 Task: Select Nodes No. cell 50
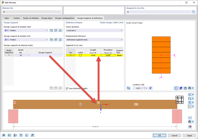point(21,55)
